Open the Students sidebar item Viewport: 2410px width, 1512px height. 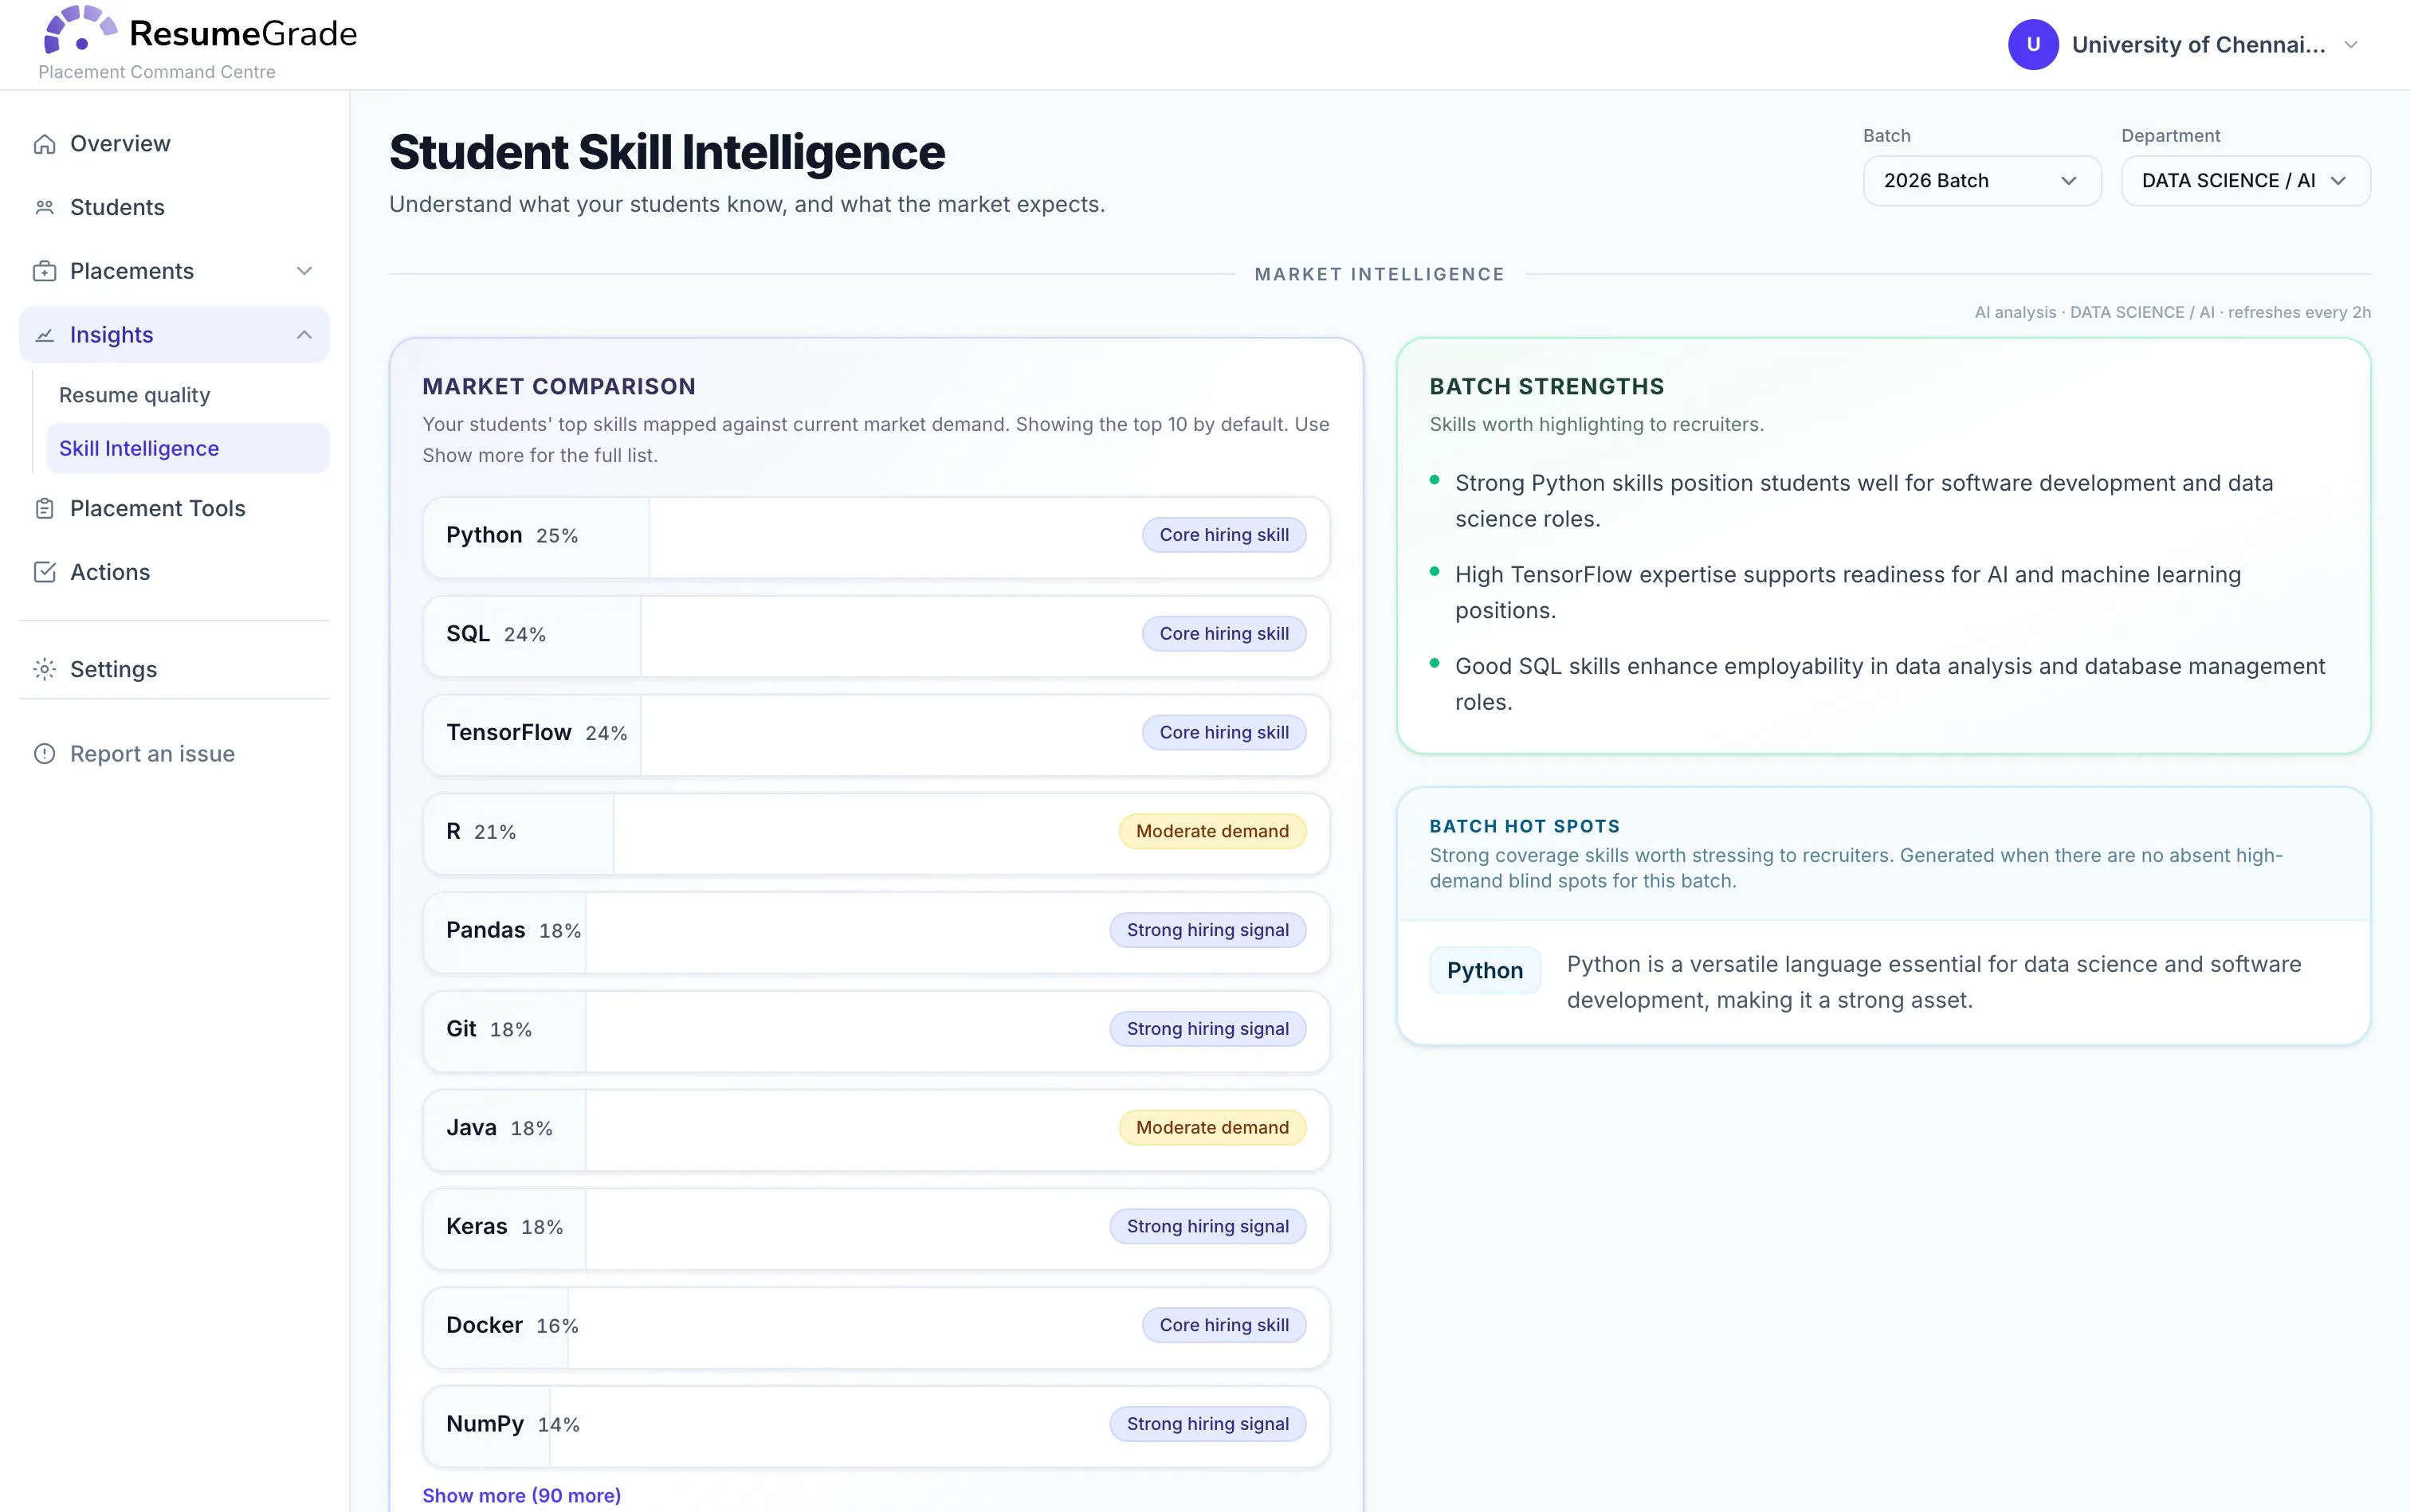pos(174,207)
